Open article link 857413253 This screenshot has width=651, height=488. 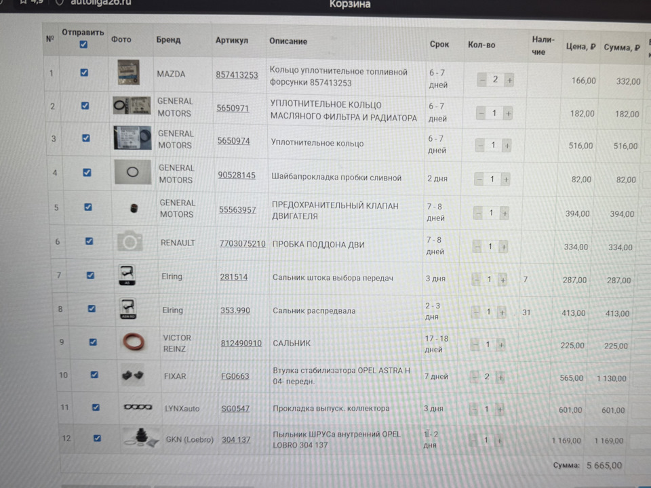(237, 75)
